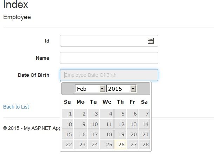Click day 5 under Thursday column
The width and height of the screenshot is (214, 156).
pyautogui.click(x=121, y=114)
